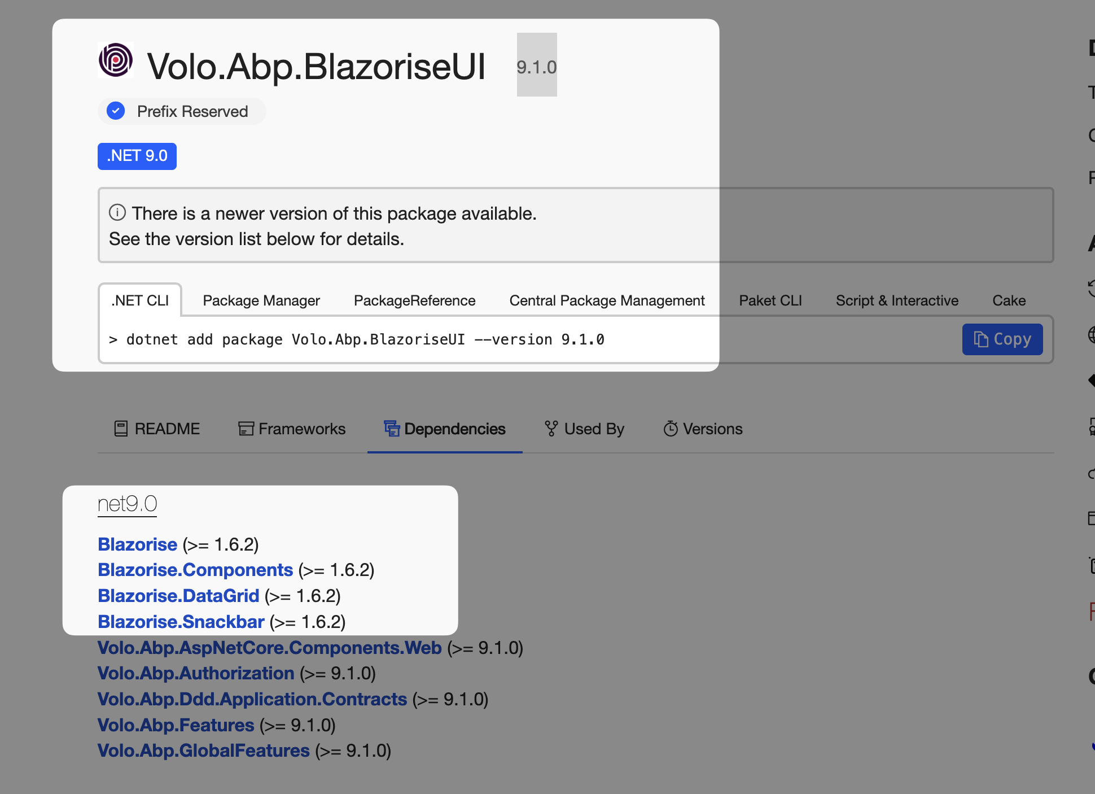Click the Used By fork icon

point(551,429)
